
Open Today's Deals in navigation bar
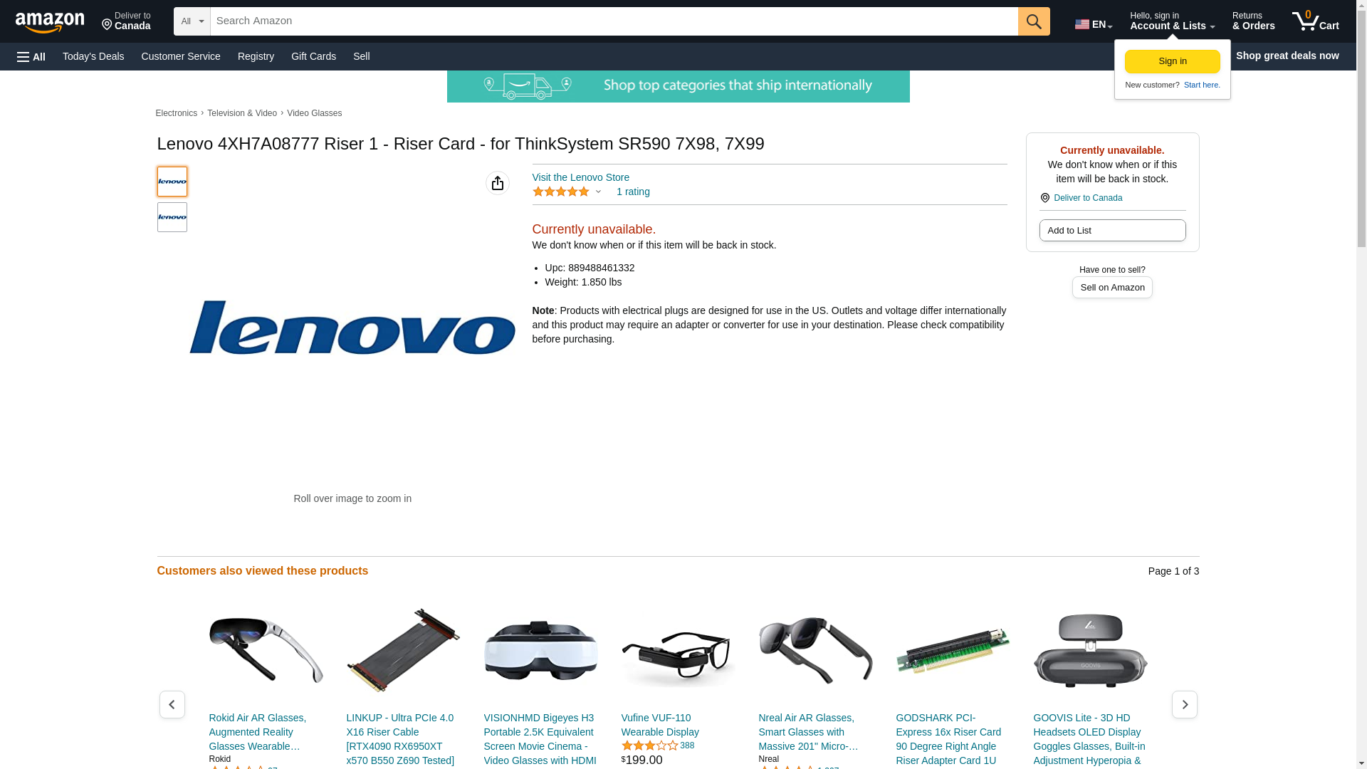tap(93, 56)
